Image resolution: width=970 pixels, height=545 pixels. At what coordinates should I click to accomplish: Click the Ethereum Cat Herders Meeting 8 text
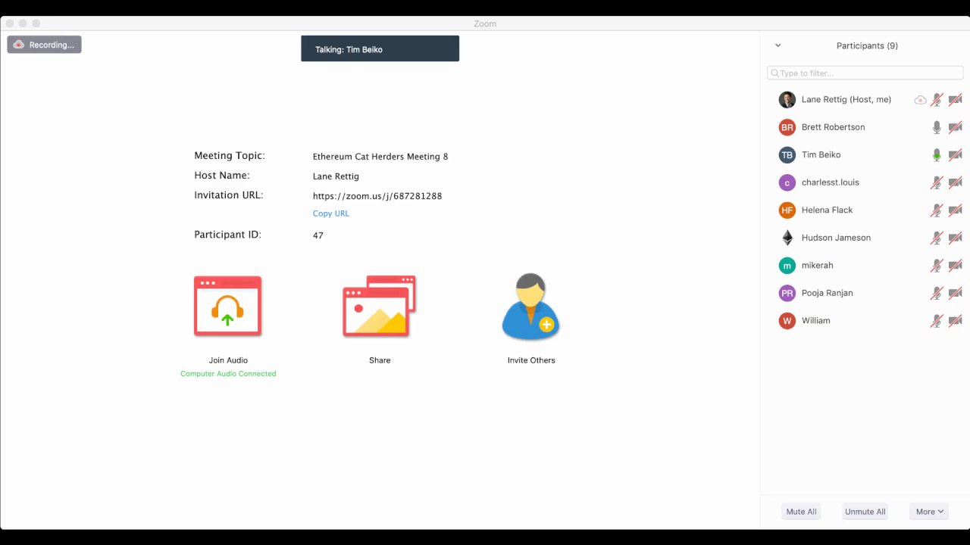(x=380, y=157)
